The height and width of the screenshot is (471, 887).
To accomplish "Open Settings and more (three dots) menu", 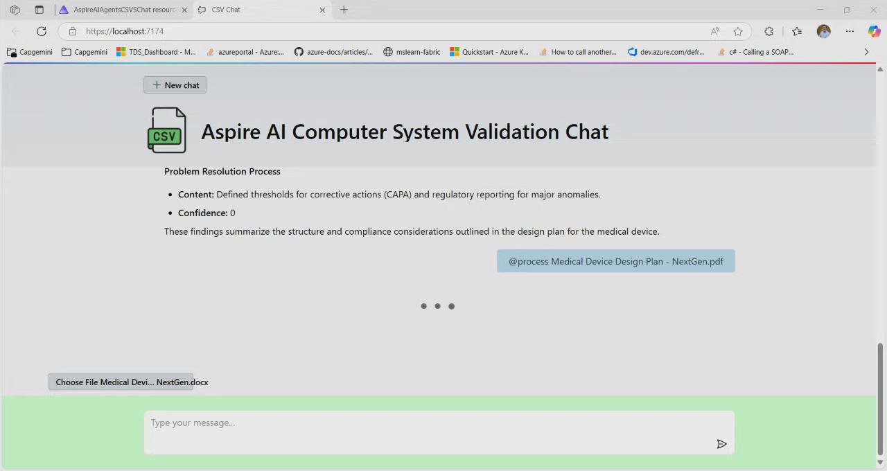I will pyautogui.click(x=850, y=31).
